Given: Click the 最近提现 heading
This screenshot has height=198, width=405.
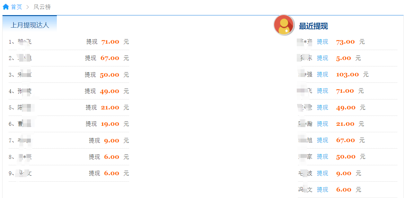Looking at the screenshot, I should click(x=313, y=26).
